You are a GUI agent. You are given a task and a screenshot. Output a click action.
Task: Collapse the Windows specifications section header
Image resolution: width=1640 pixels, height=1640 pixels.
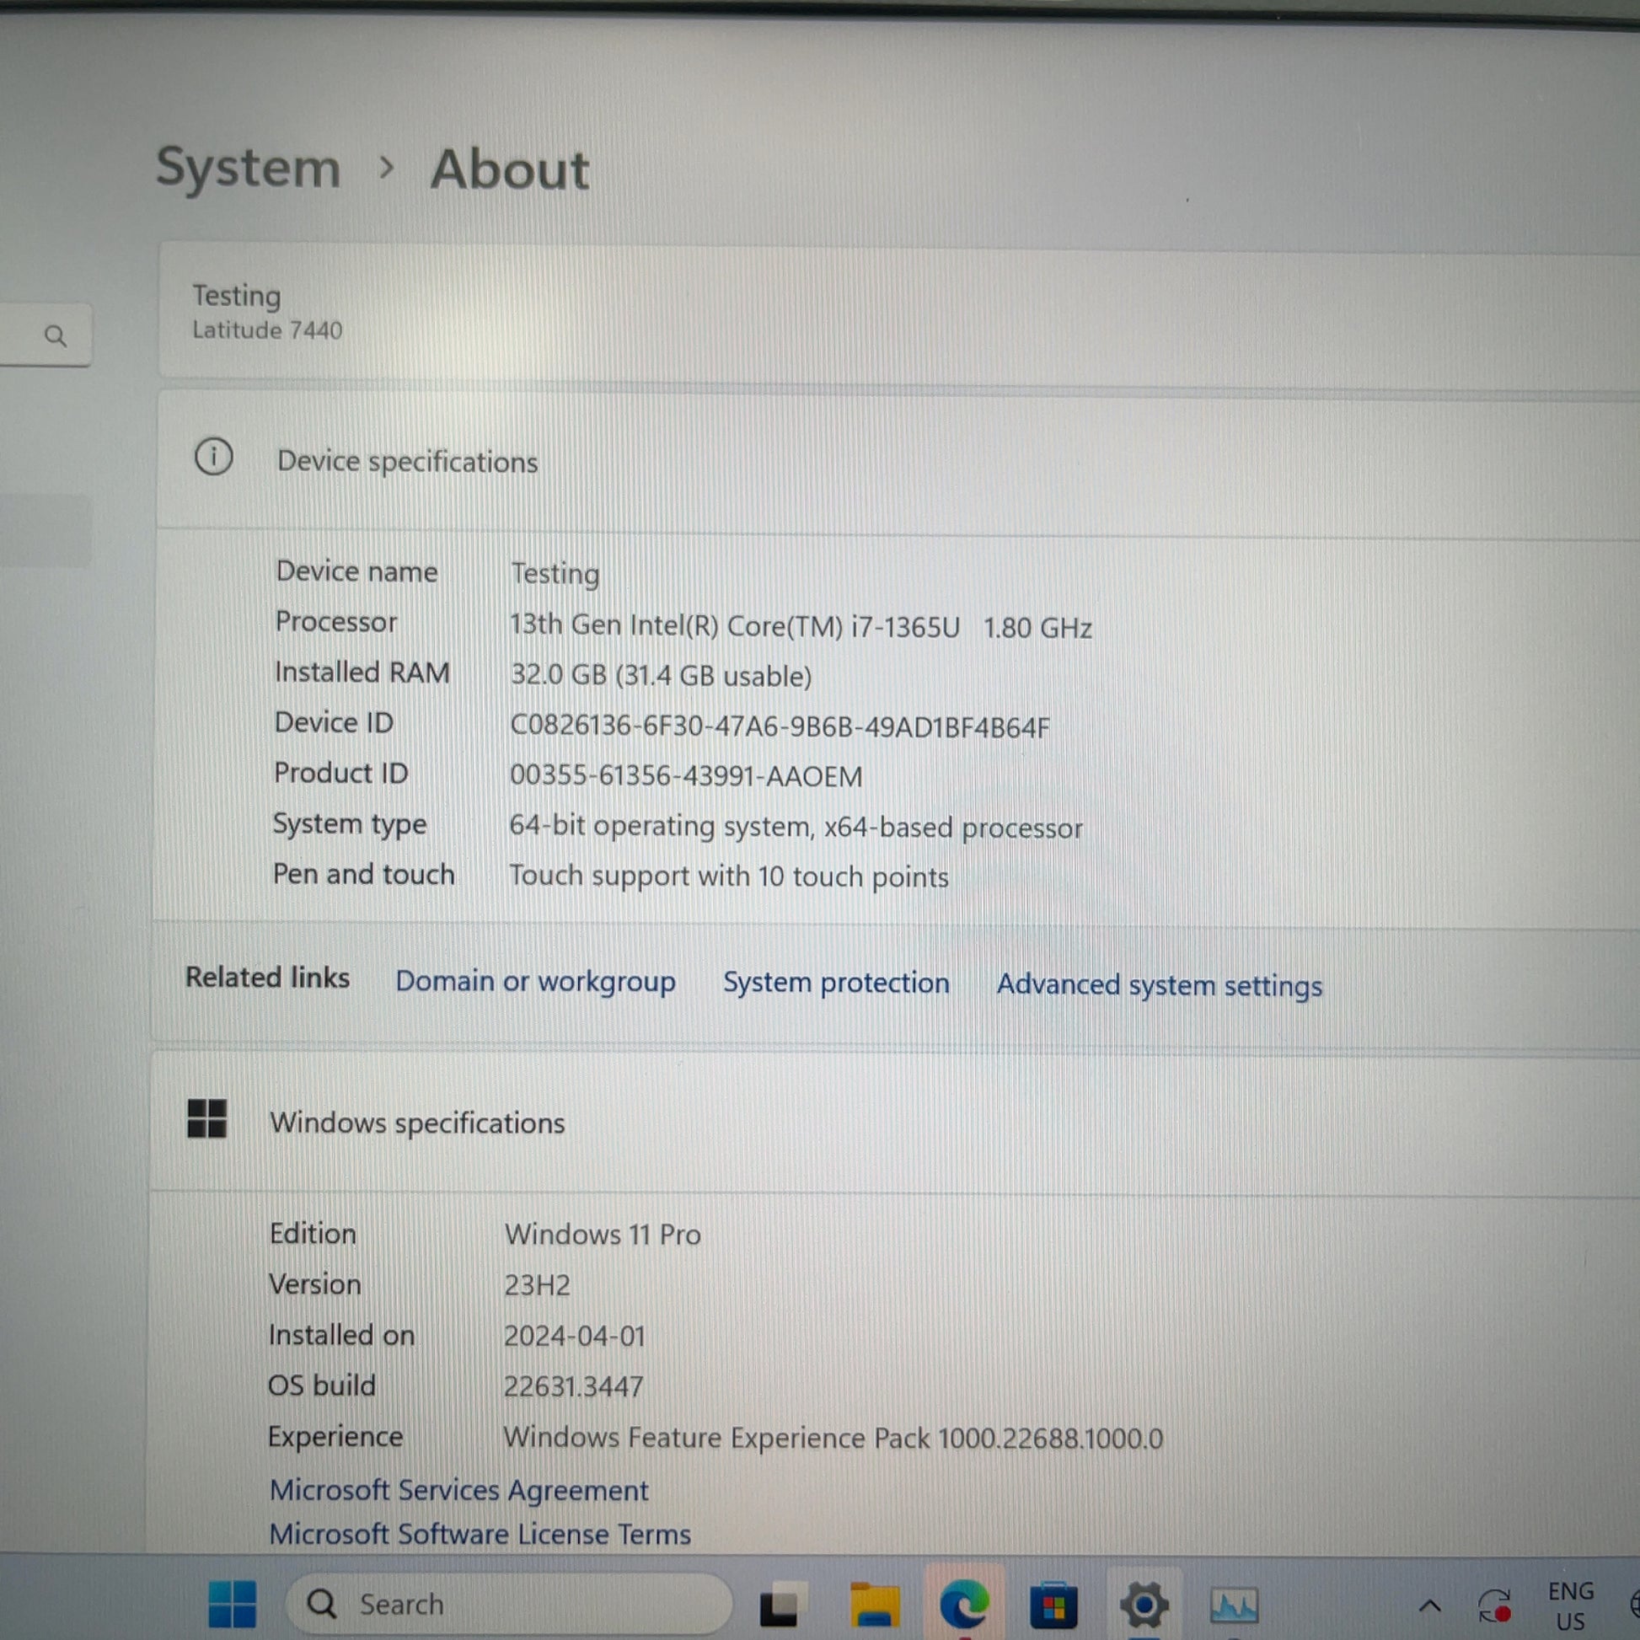[x=895, y=1123]
